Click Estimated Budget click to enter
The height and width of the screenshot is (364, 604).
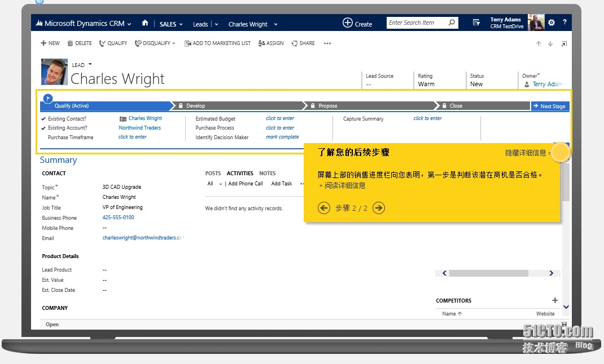pyautogui.click(x=280, y=118)
